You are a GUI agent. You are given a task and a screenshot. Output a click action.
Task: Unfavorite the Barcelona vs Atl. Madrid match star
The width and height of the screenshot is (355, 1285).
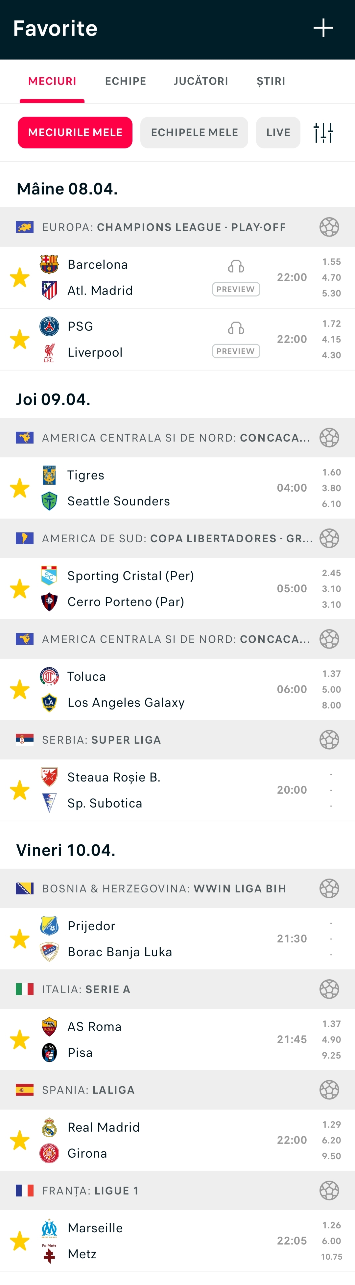tap(20, 278)
